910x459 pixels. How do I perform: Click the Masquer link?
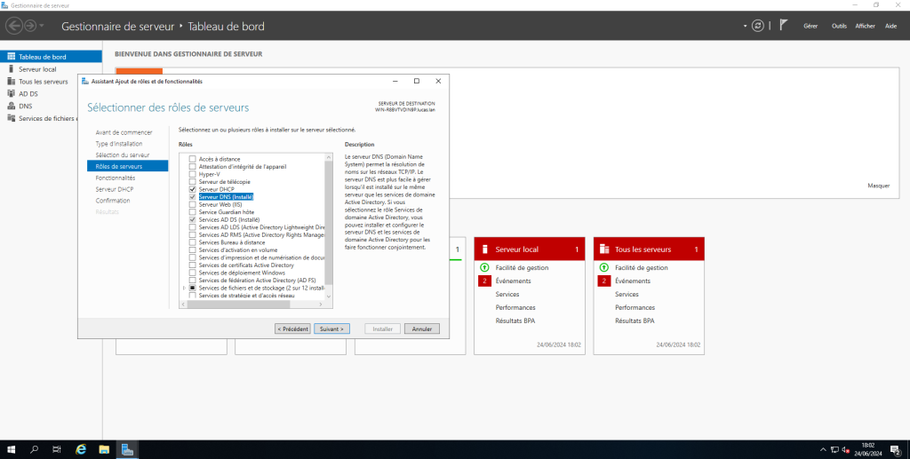877,186
